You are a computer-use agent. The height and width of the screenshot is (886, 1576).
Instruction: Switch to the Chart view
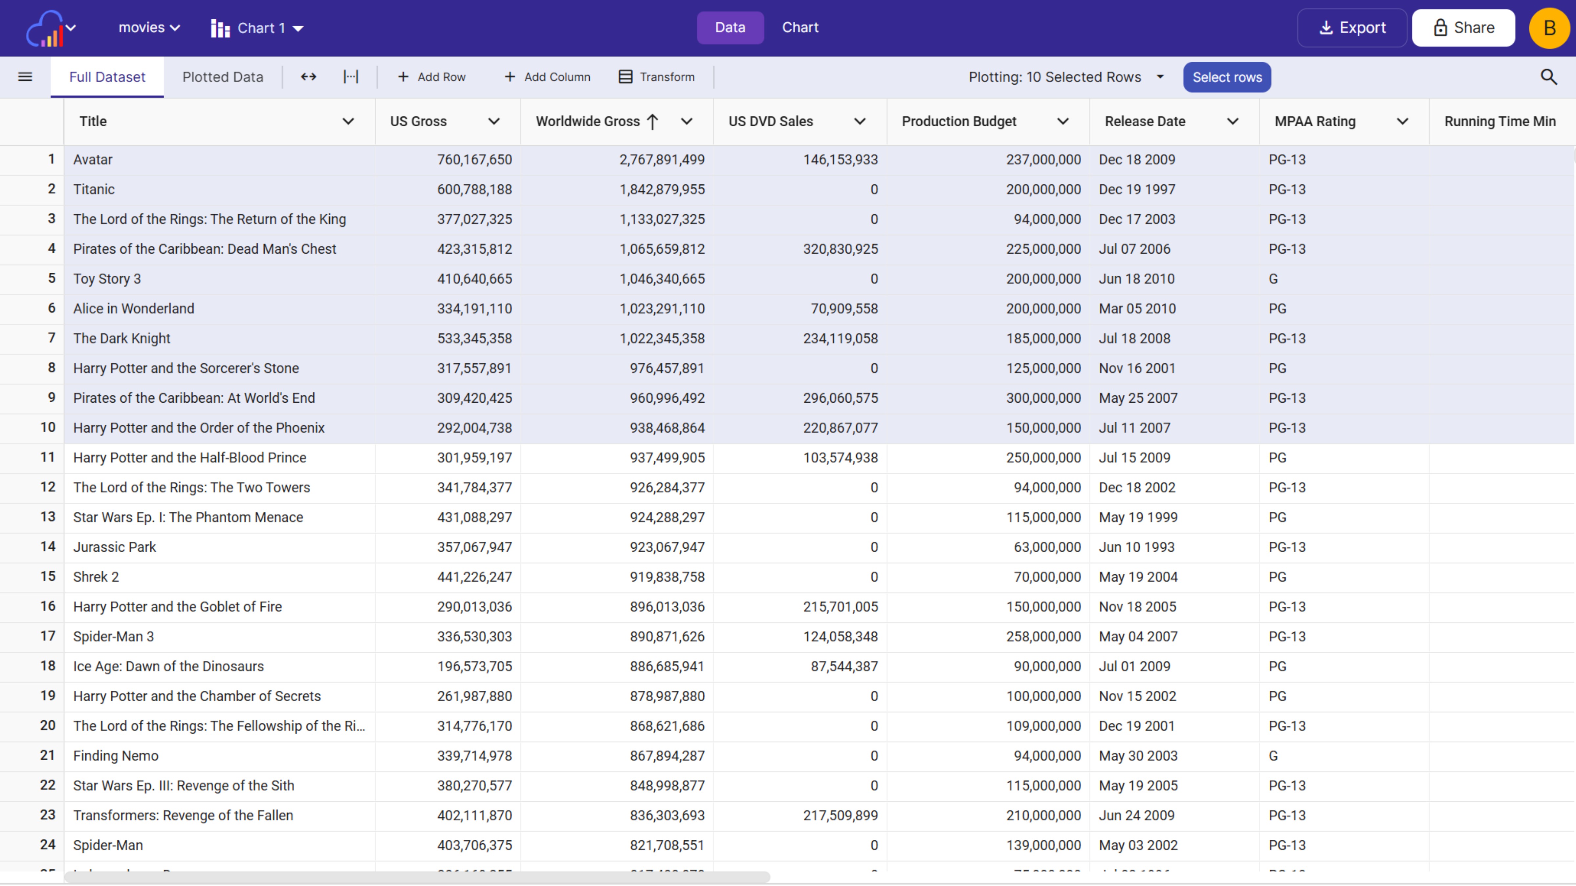click(x=799, y=28)
